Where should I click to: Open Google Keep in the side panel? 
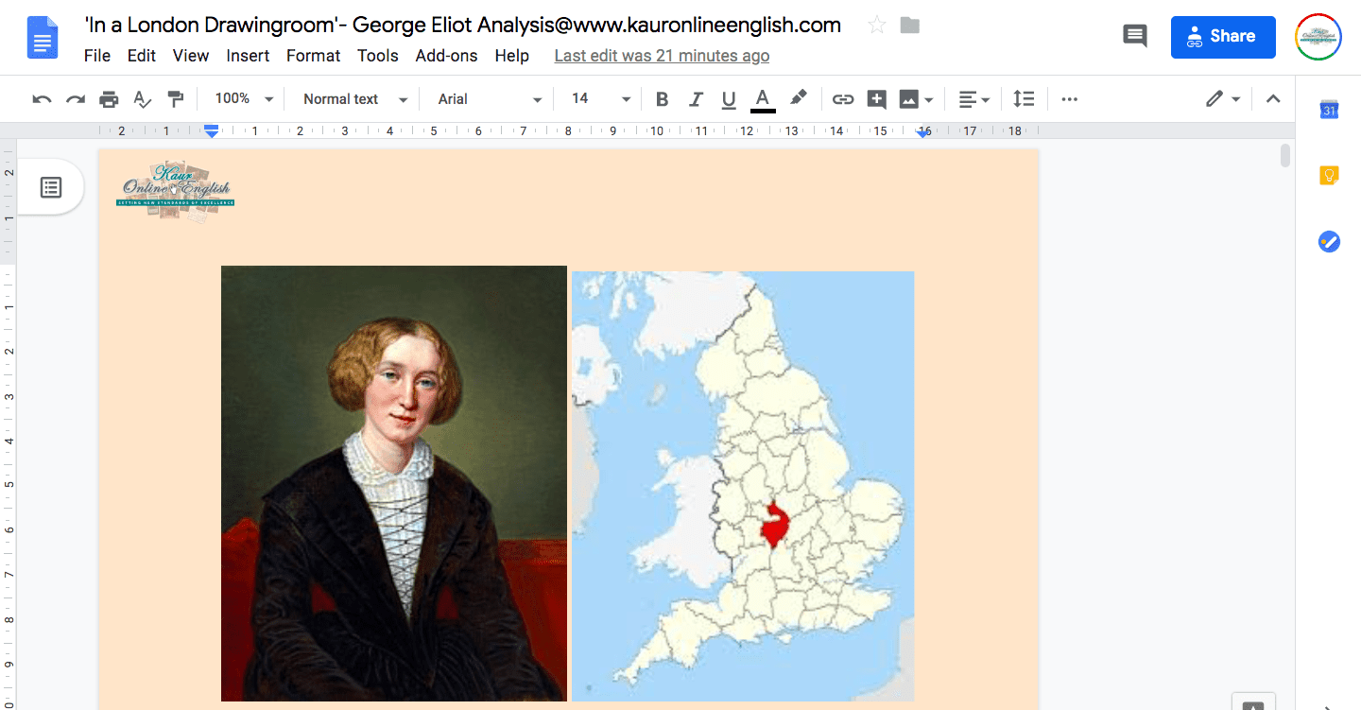1329,176
